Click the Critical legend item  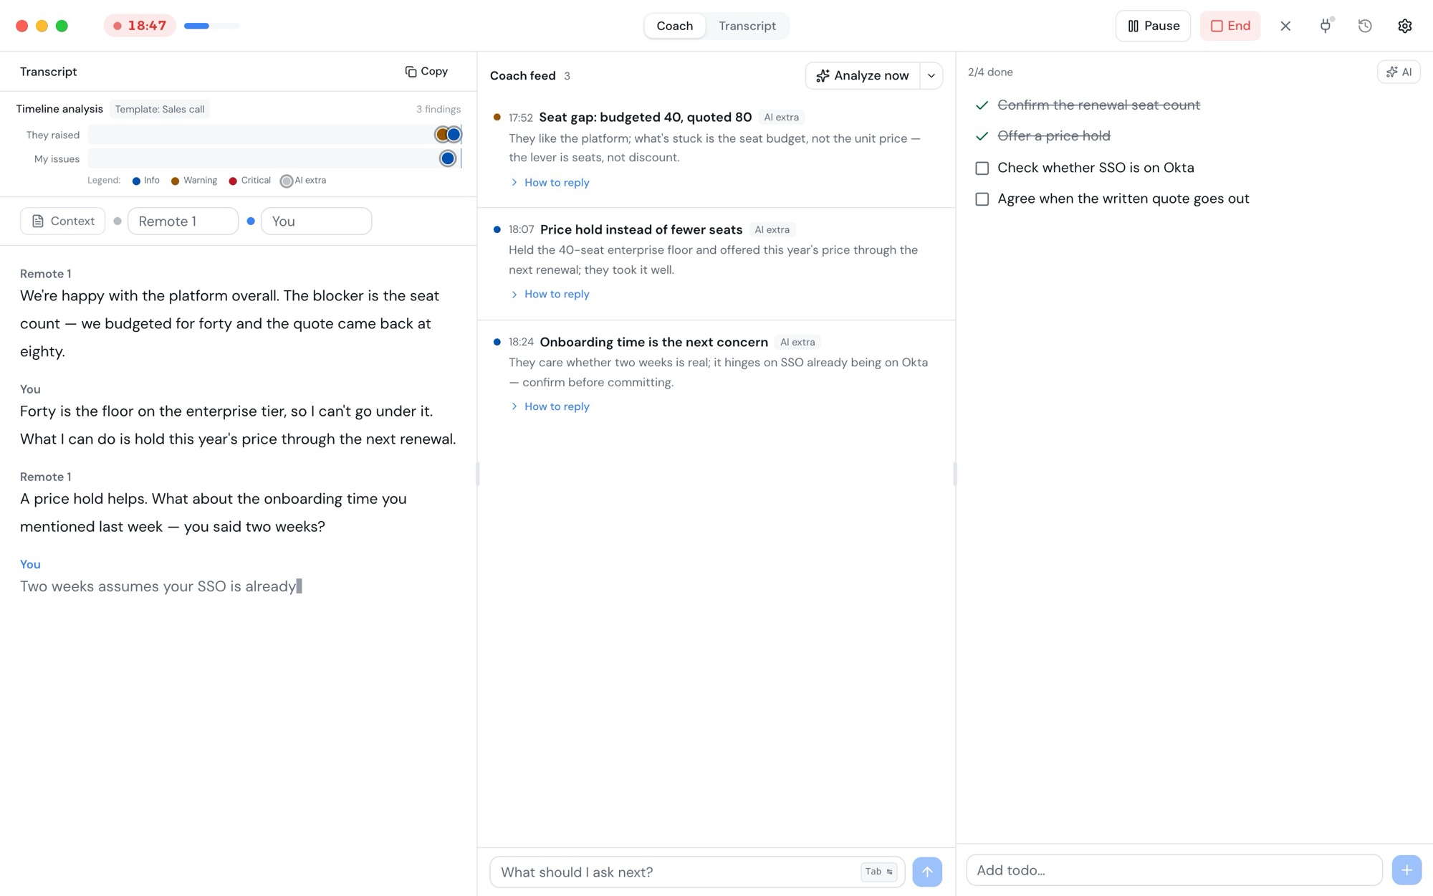pos(249,181)
